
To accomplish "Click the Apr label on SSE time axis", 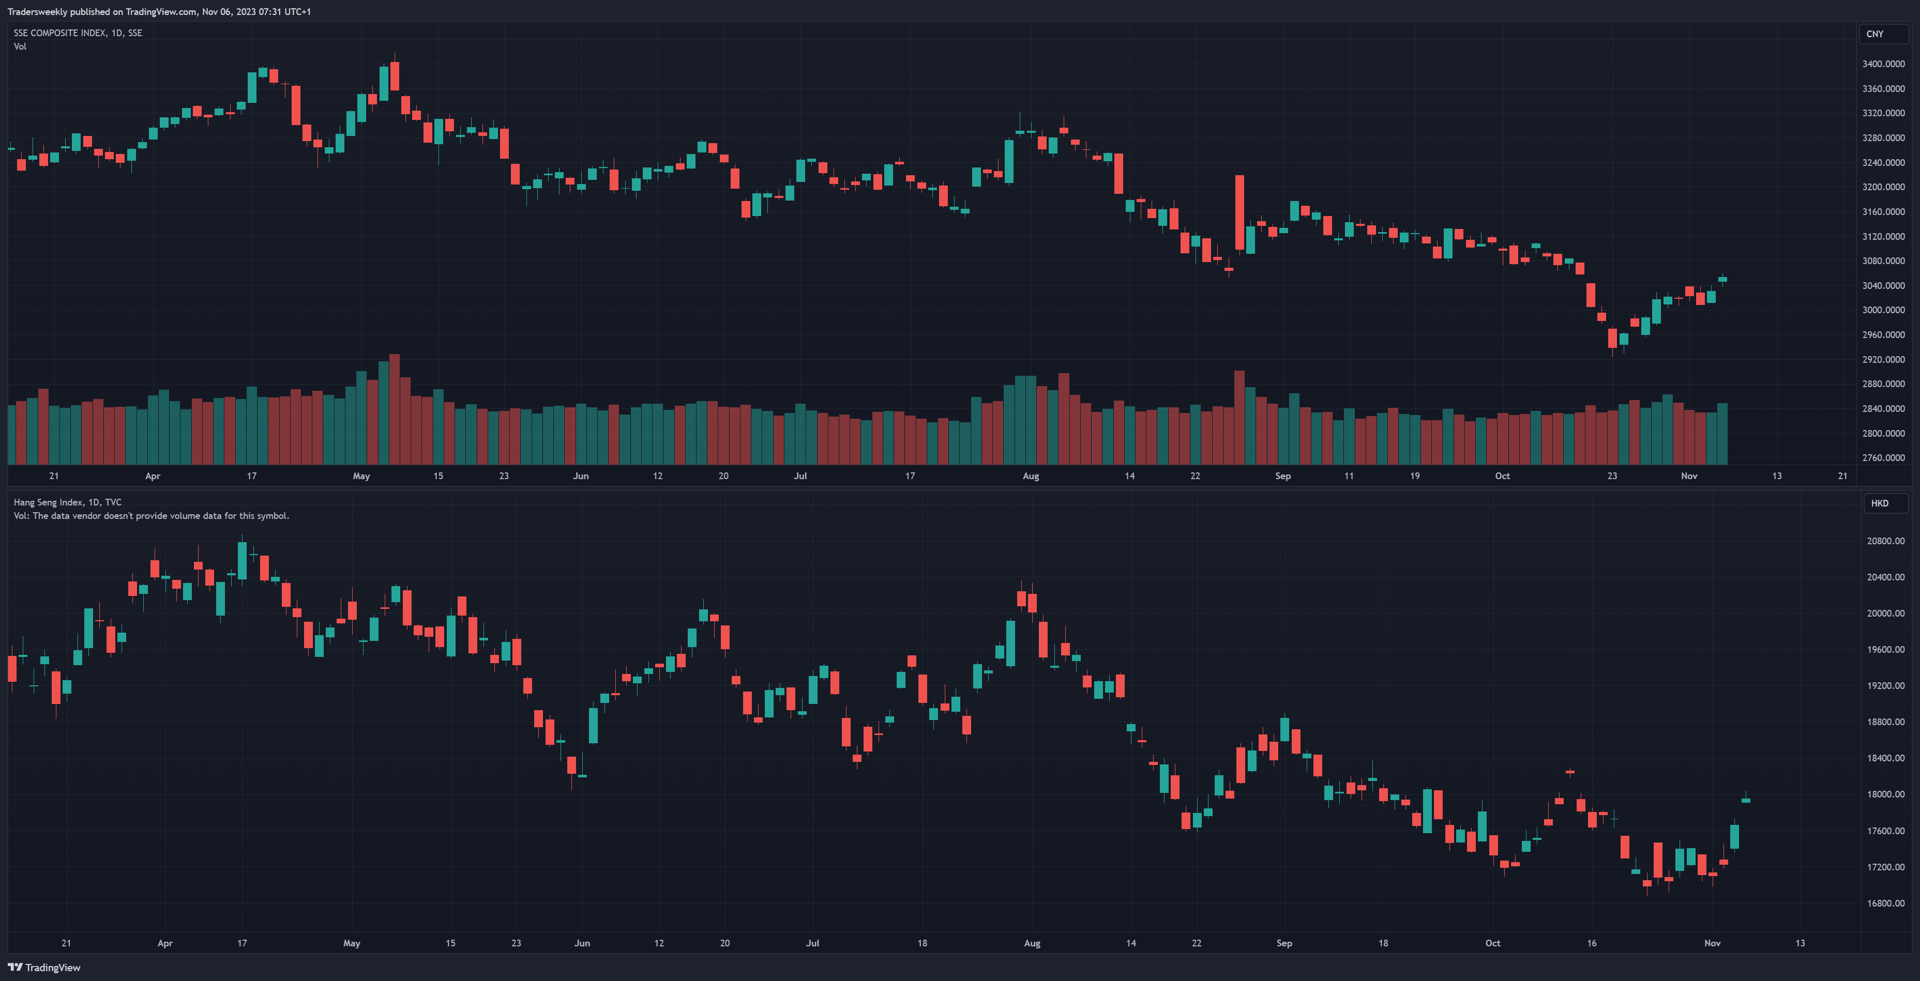I will (153, 475).
